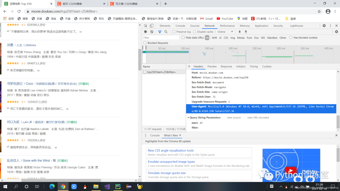Filter requests by XHR type

pos(214,38)
